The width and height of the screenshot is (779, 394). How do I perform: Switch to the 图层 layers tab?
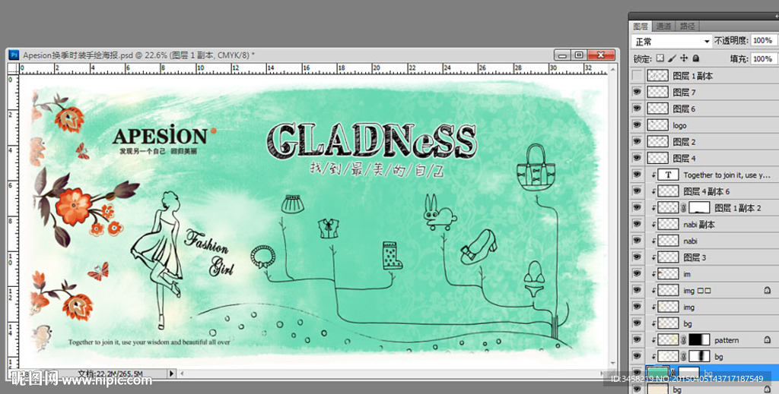coord(641,27)
